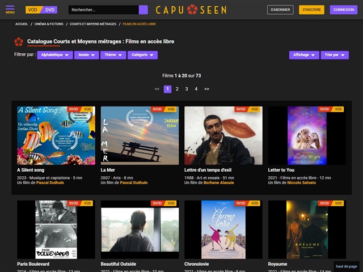Screen dimensions: 363x272
Task: Open the Chronolovie title link
Action: pyautogui.click(x=197, y=264)
